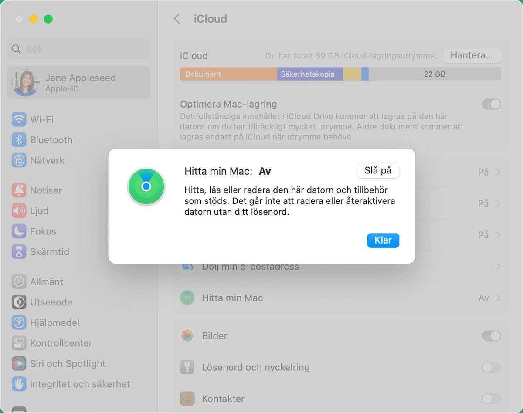Select Skärmtid hourglass icon
Image resolution: width=523 pixels, height=413 pixels.
pos(19,252)
